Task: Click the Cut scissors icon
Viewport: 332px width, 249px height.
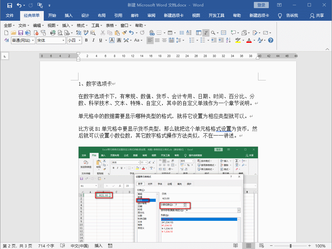Action: (103, 33)
